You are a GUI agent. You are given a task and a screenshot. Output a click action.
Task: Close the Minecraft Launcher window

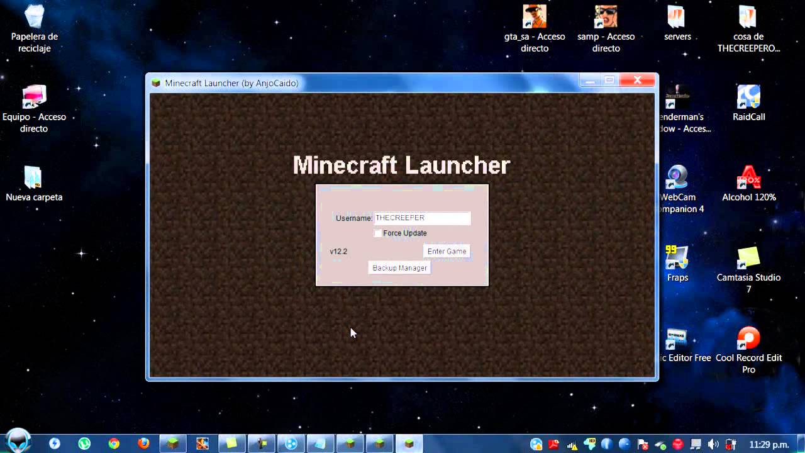[x=637, y=81]
